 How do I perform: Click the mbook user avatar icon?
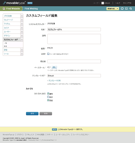coord(103,3)
